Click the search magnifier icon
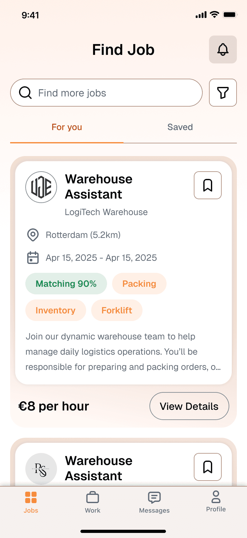Viewport: 247px width, 538px height. 25,93
